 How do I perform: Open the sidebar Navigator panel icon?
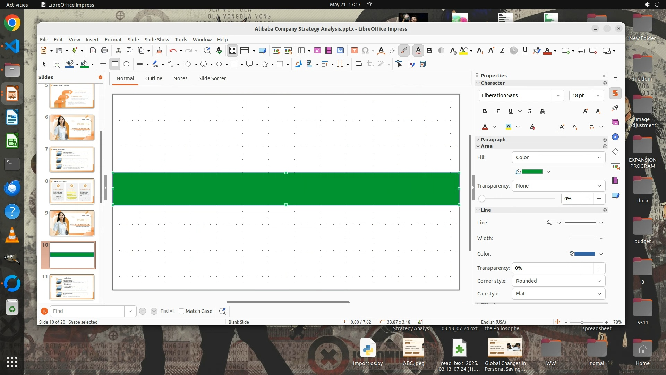(x=615, y=137)
